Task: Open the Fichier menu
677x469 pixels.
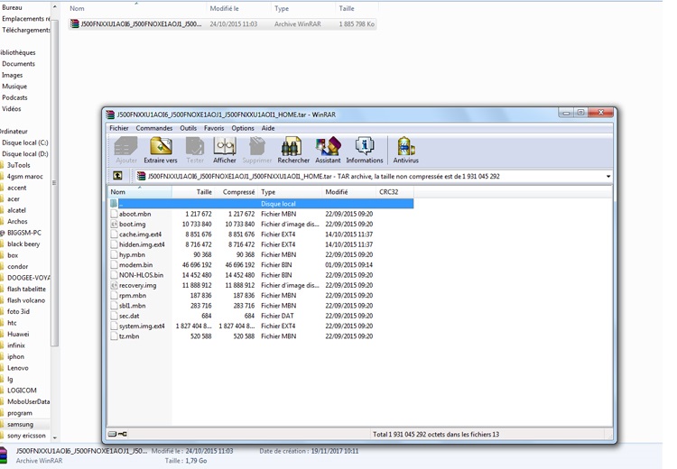Action: tap(119, 128)
